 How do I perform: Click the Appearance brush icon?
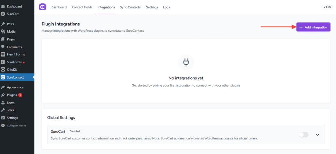click(3, 87)
